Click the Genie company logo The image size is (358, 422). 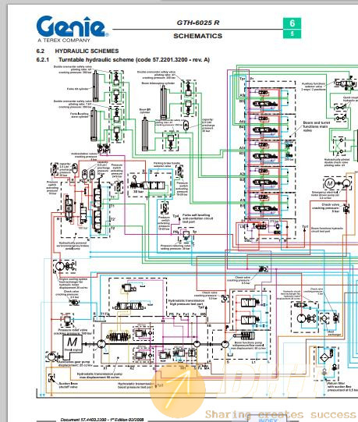pyautogui.click(x=73, y=29)
